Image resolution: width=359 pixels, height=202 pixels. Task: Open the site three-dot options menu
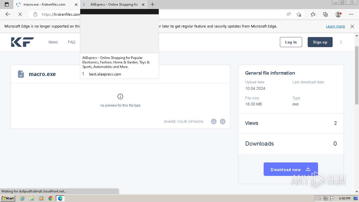pyautogui.click(x=341, y=42)
